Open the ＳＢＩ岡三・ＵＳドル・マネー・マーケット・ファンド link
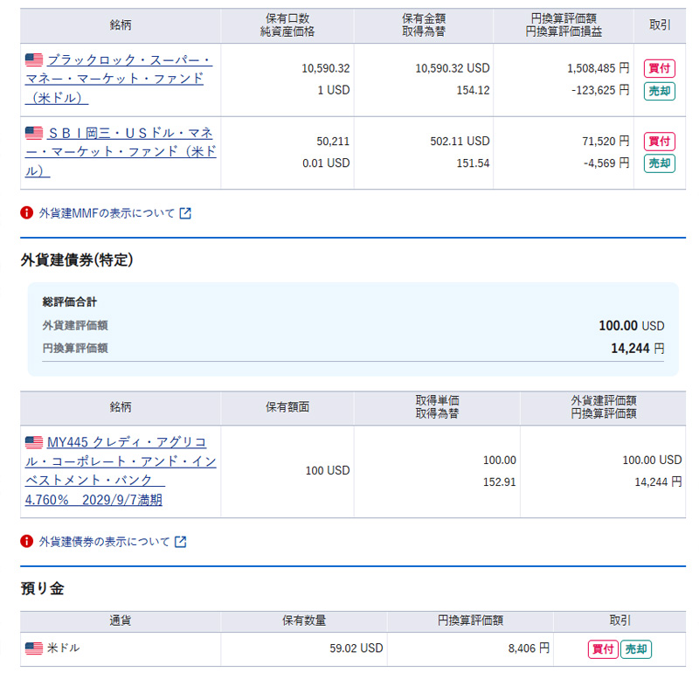 pyautogui.click(x=121, y=151)
